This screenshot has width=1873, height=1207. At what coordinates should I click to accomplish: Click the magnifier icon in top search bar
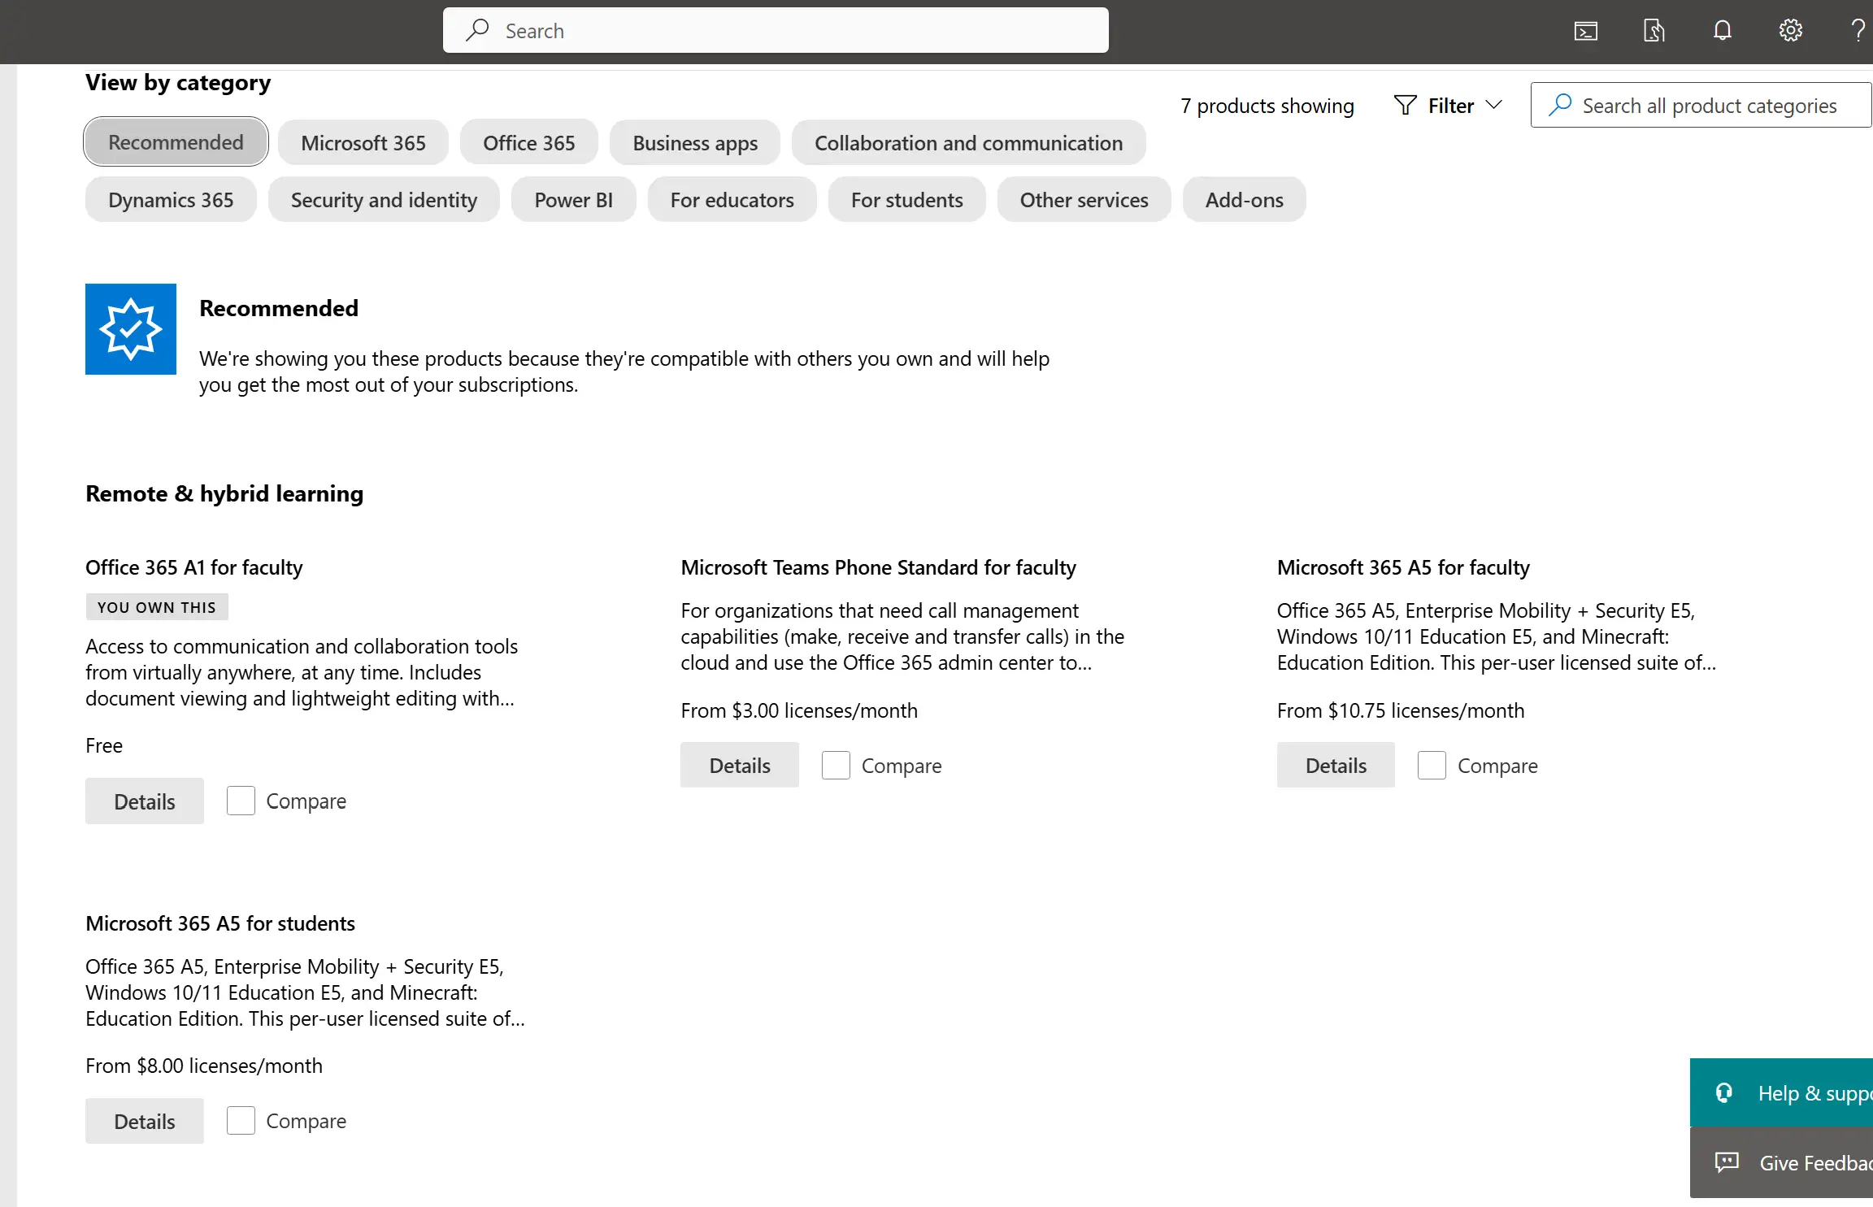pyautogui.click(x=477, y=30)
